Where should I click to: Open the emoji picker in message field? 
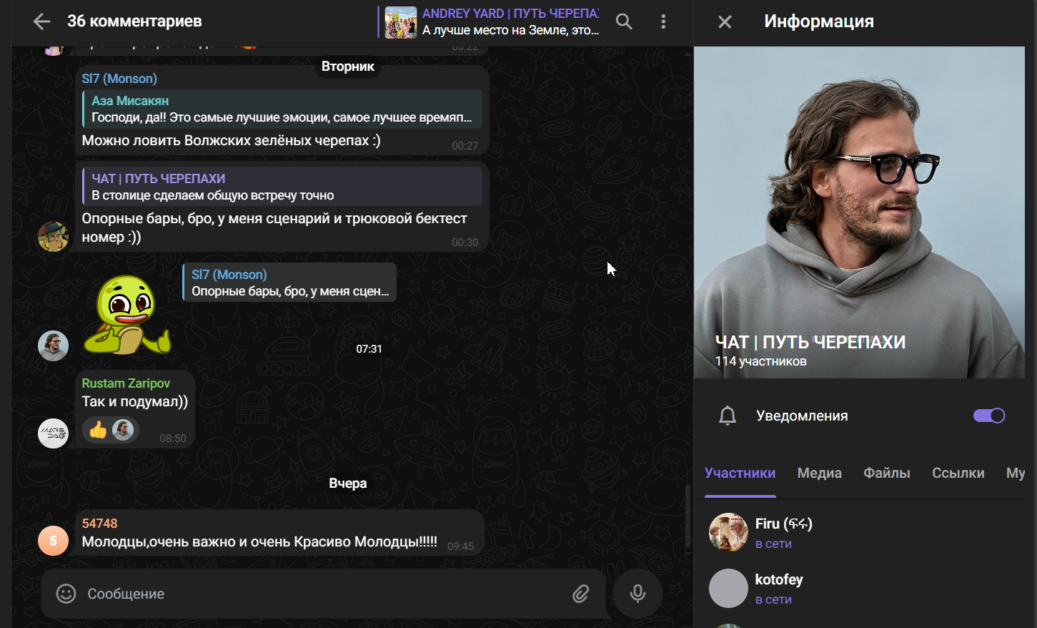pos(66,594)
